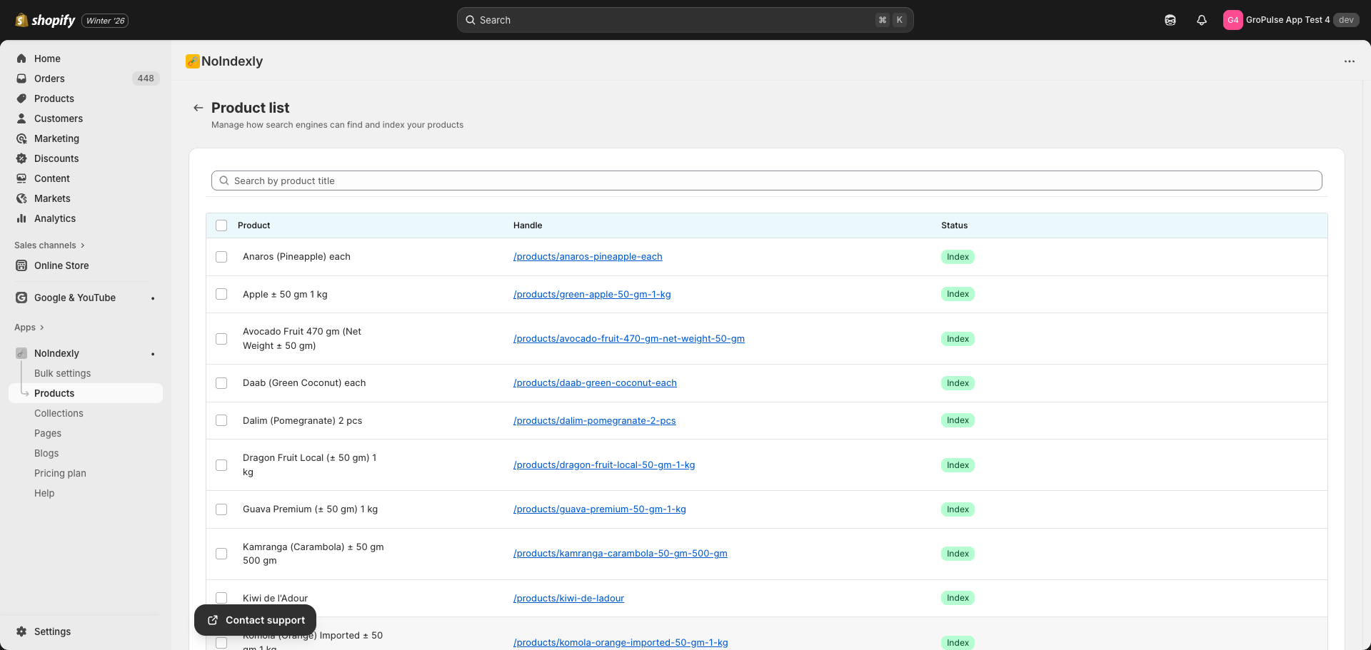The height and width of the screenshot is (650, 1371).
Task: Open the Shopify inbox icon in the top bar
Action: [x=1170, y=20]
